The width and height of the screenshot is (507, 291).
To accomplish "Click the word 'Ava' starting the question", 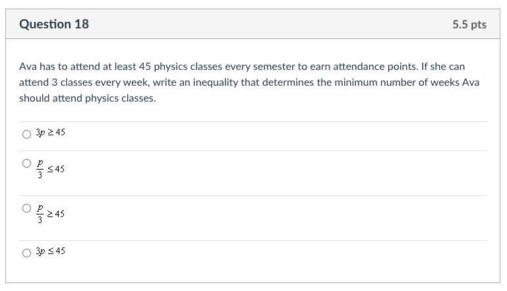I will point(28,67).
